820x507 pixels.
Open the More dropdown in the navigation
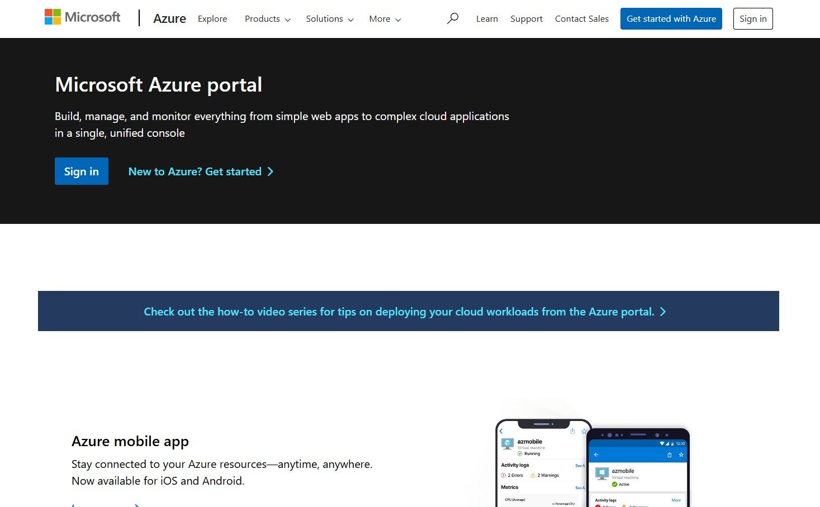tap(385, 19)
